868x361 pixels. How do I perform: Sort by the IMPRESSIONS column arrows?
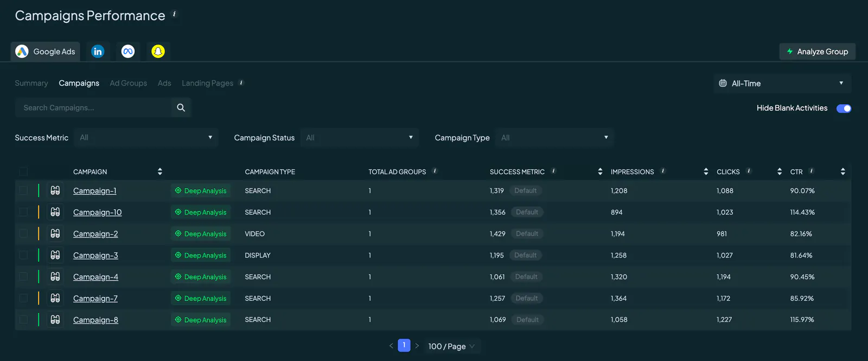tap(706, 172)
